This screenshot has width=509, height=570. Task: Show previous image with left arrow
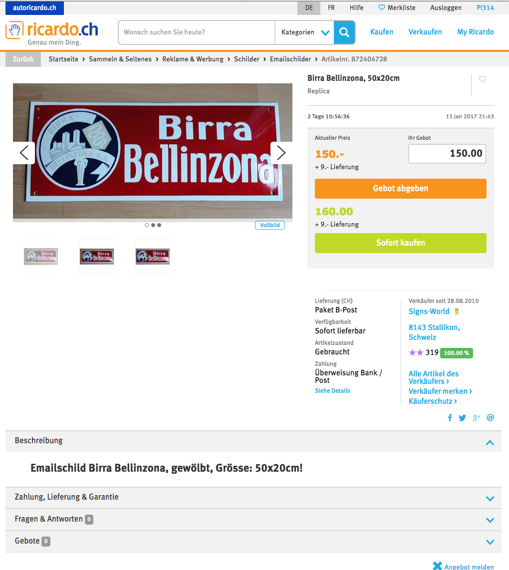coord(24,153)
